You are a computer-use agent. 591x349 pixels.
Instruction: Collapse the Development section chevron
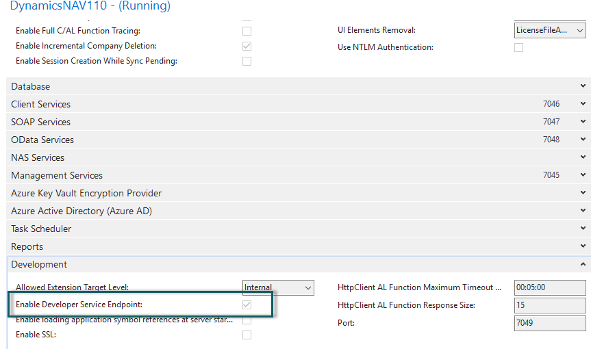[x=583, y=264]
